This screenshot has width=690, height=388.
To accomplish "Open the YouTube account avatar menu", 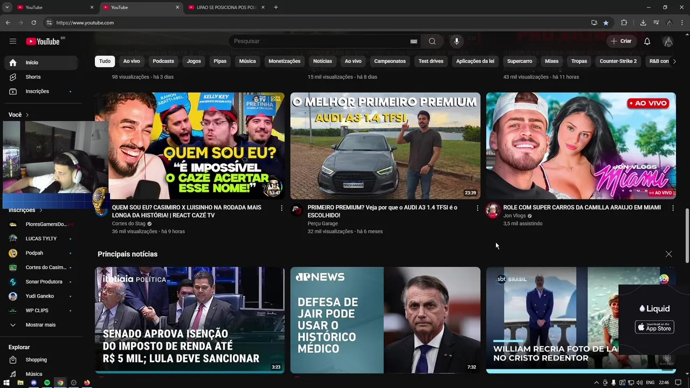I will coord(668,41).
